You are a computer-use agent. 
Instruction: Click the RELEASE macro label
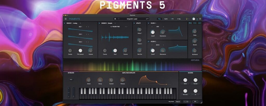195,84
